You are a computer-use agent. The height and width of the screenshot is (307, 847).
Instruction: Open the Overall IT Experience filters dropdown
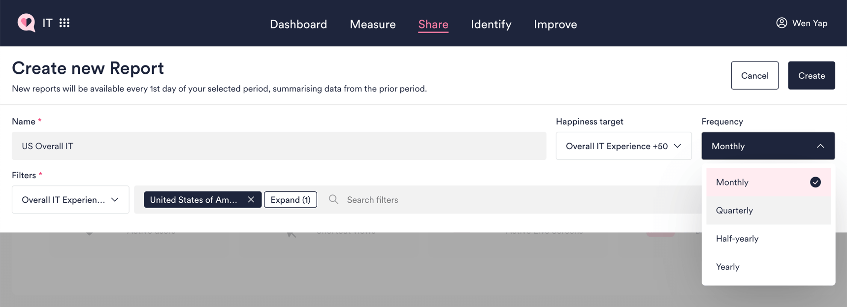pos(70,199)
